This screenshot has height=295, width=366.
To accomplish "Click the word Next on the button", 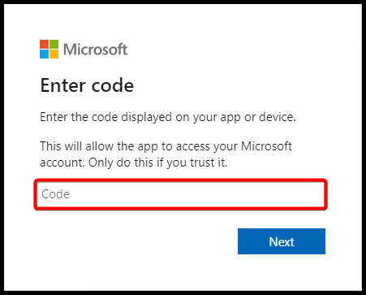I will [x=282, y=241].
